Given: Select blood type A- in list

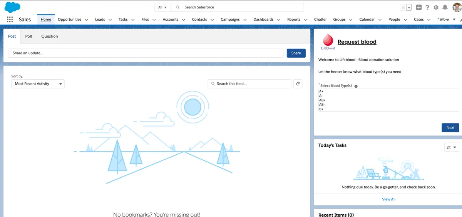Looking at the screenshot, I should [x=388, y=96].
